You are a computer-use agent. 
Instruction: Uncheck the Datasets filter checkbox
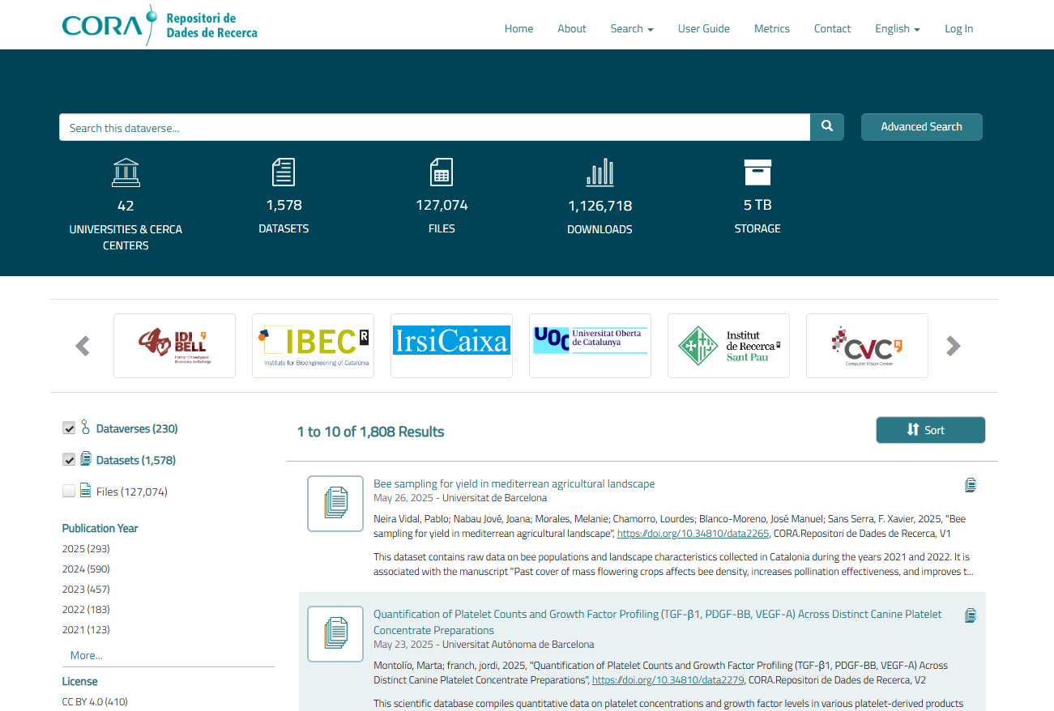pos(69,460)
